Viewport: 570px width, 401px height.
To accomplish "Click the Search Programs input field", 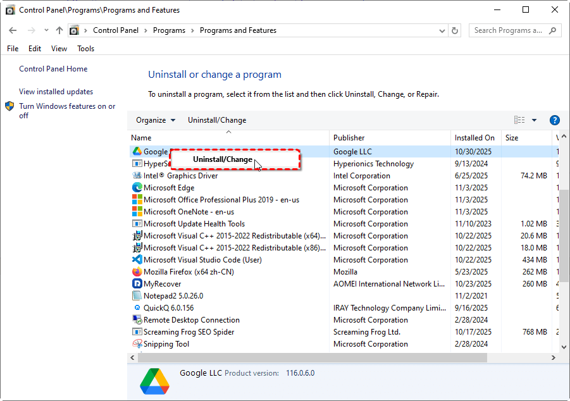I will click(509, 30).
